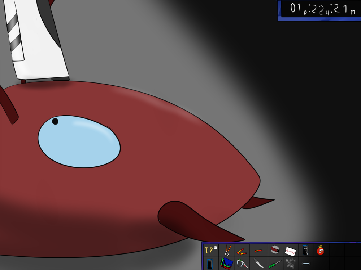Select the curved sickle claw item
361x270 pixels.
click(241, 264)
